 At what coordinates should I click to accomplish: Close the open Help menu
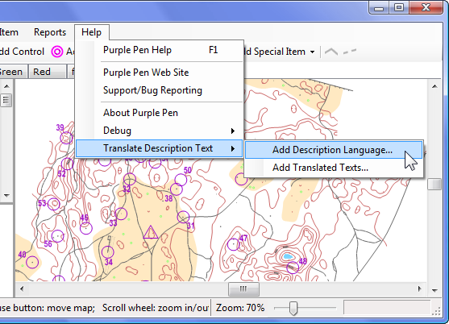91,32
